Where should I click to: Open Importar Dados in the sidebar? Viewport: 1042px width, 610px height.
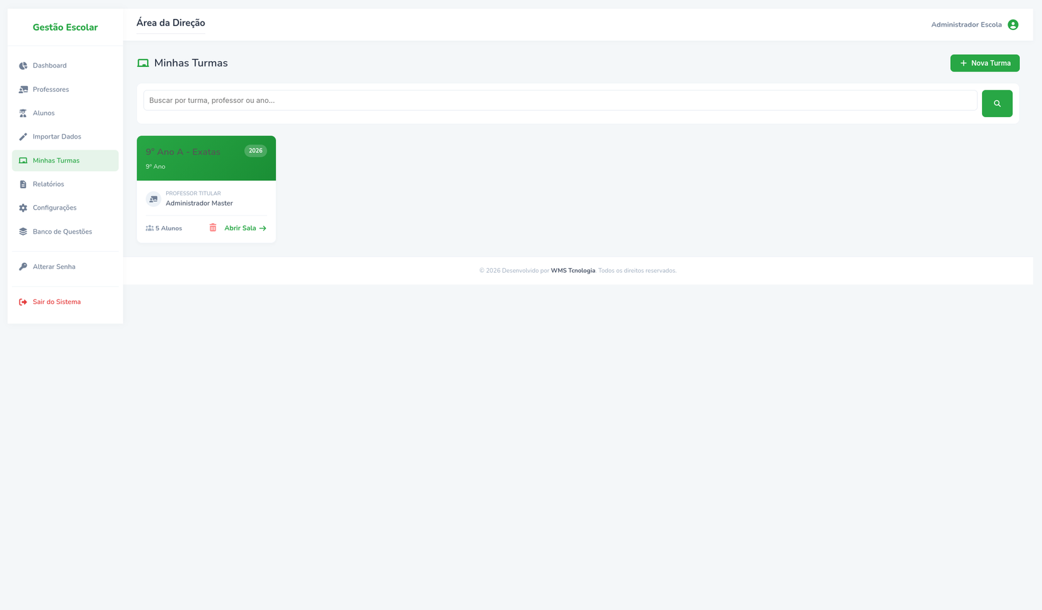57,137
